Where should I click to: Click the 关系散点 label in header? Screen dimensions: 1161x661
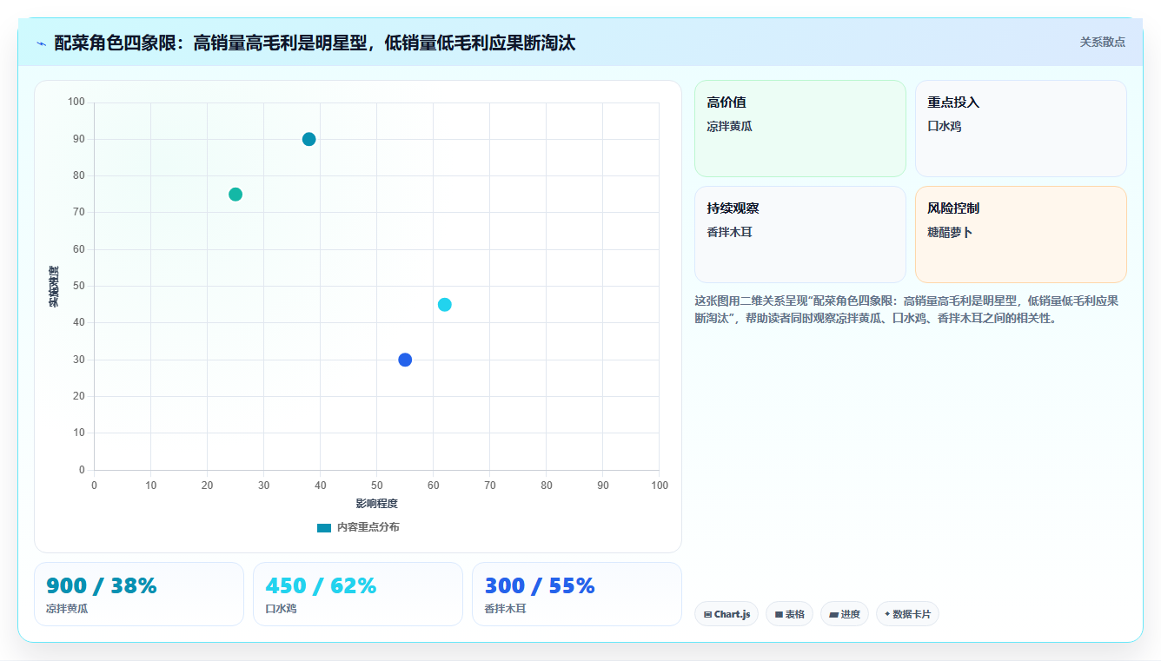pos(1103,42)
